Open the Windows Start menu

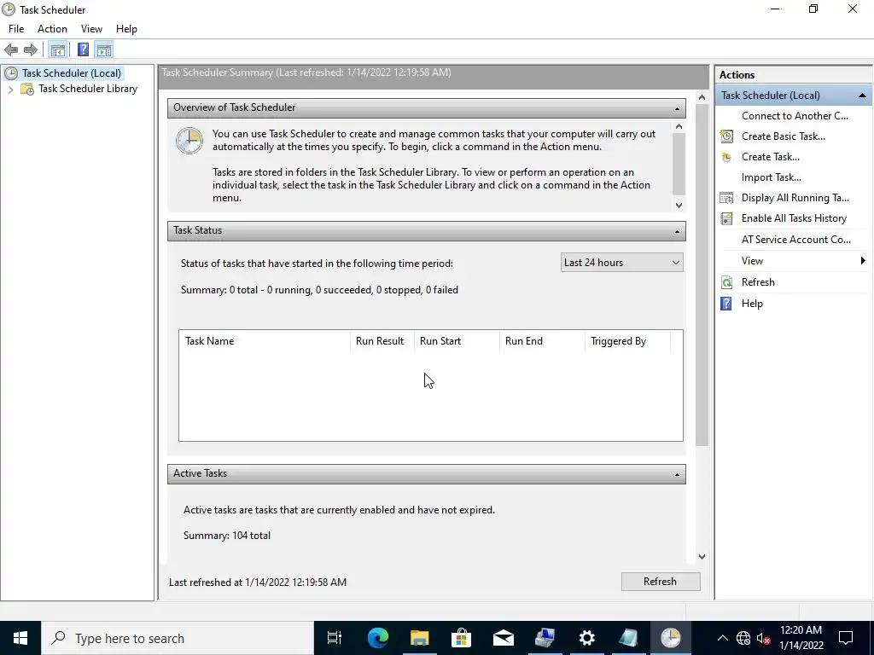20,638
